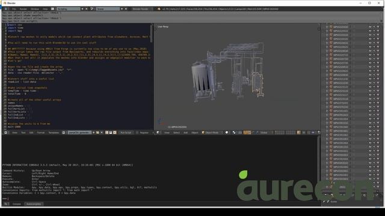Toggle the lock layers to scene icon
Image resolution: width=385 pixels, height=216 pixels.
(299, 133)
